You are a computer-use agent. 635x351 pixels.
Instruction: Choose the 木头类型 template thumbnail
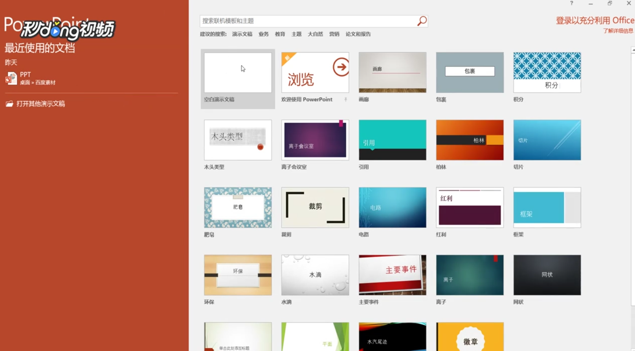pyautogui.click(x=238, y=140)
